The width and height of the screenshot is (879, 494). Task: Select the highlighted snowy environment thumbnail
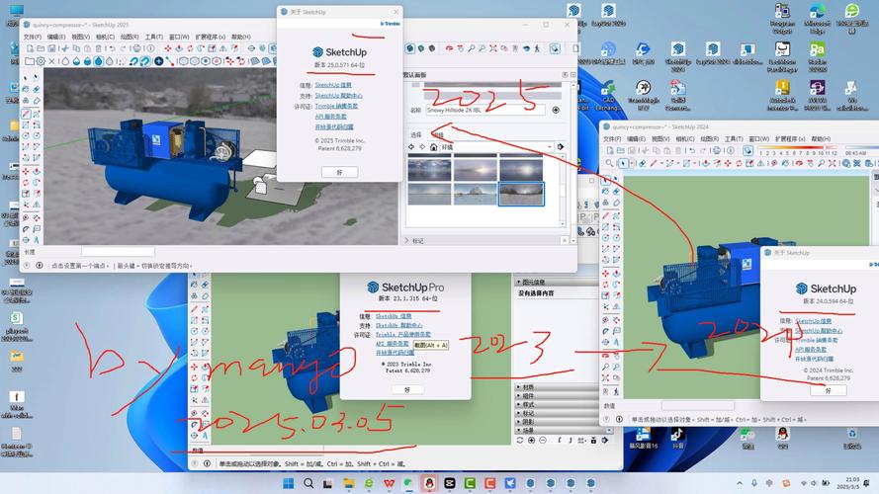pyautogui.click(x=521, y=194)
